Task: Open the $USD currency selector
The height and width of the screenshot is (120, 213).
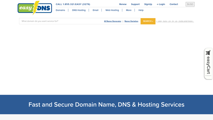Action: click(x=190, y=4)
